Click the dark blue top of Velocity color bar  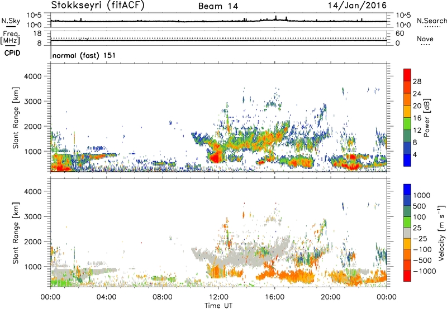pos(407,190)
